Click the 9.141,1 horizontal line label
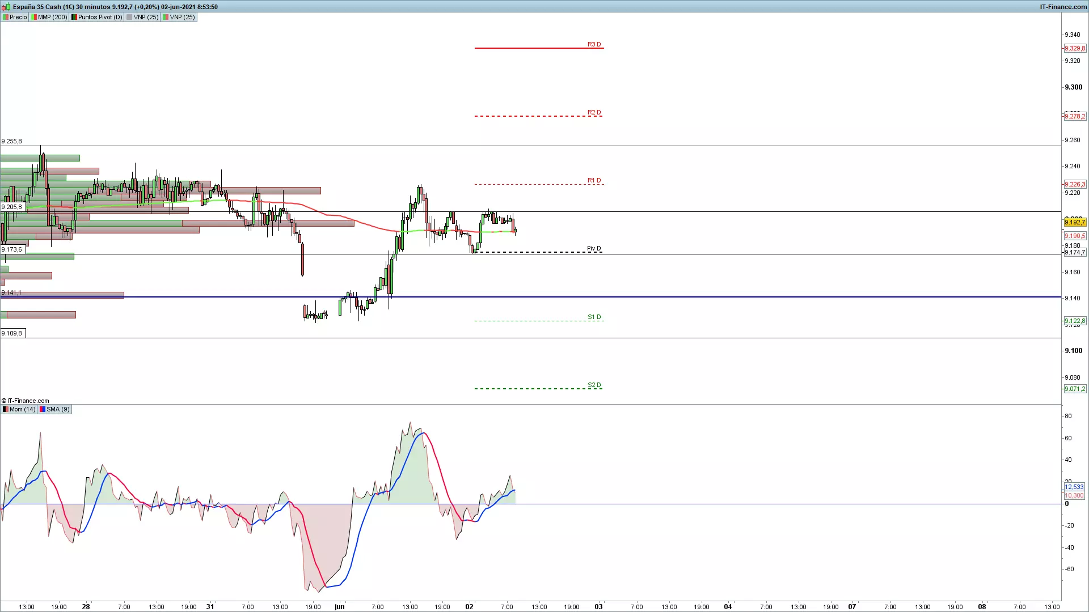The image size is (1089, 612). point(11,292)
